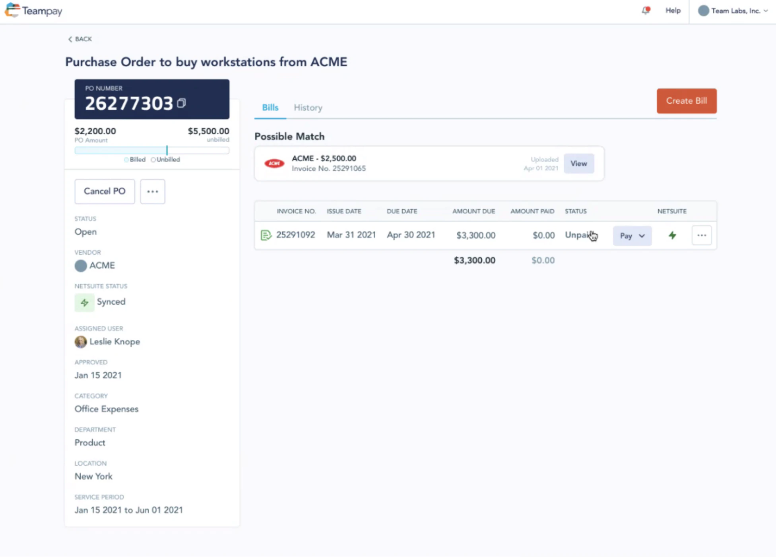Expand the ellipsis menu next to Cancel PO
The width and height of the screenshot is (776, 557).
coord(153,191)
